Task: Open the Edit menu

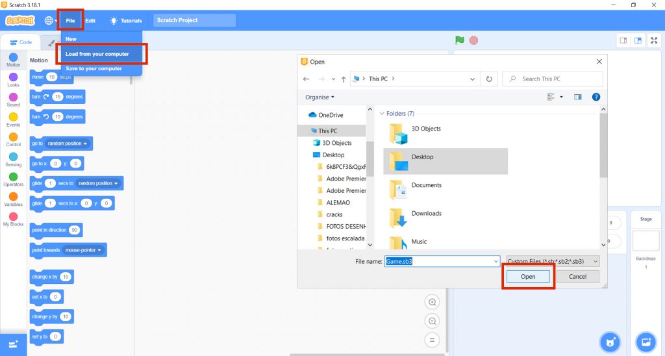Action: tap(90, 20)
